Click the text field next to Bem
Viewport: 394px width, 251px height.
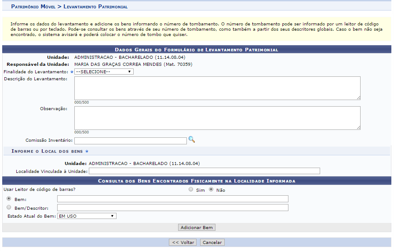coord(172,199)
